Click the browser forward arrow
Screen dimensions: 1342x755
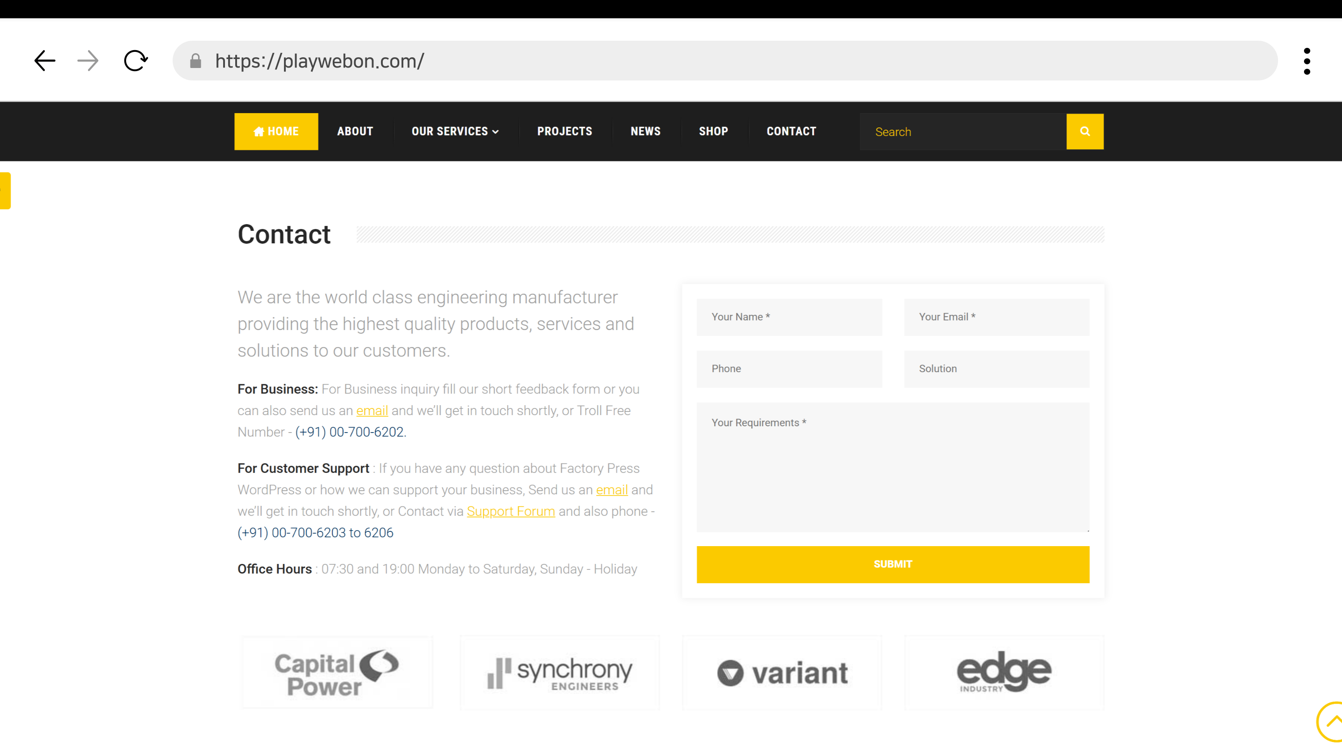coord(88,61)
